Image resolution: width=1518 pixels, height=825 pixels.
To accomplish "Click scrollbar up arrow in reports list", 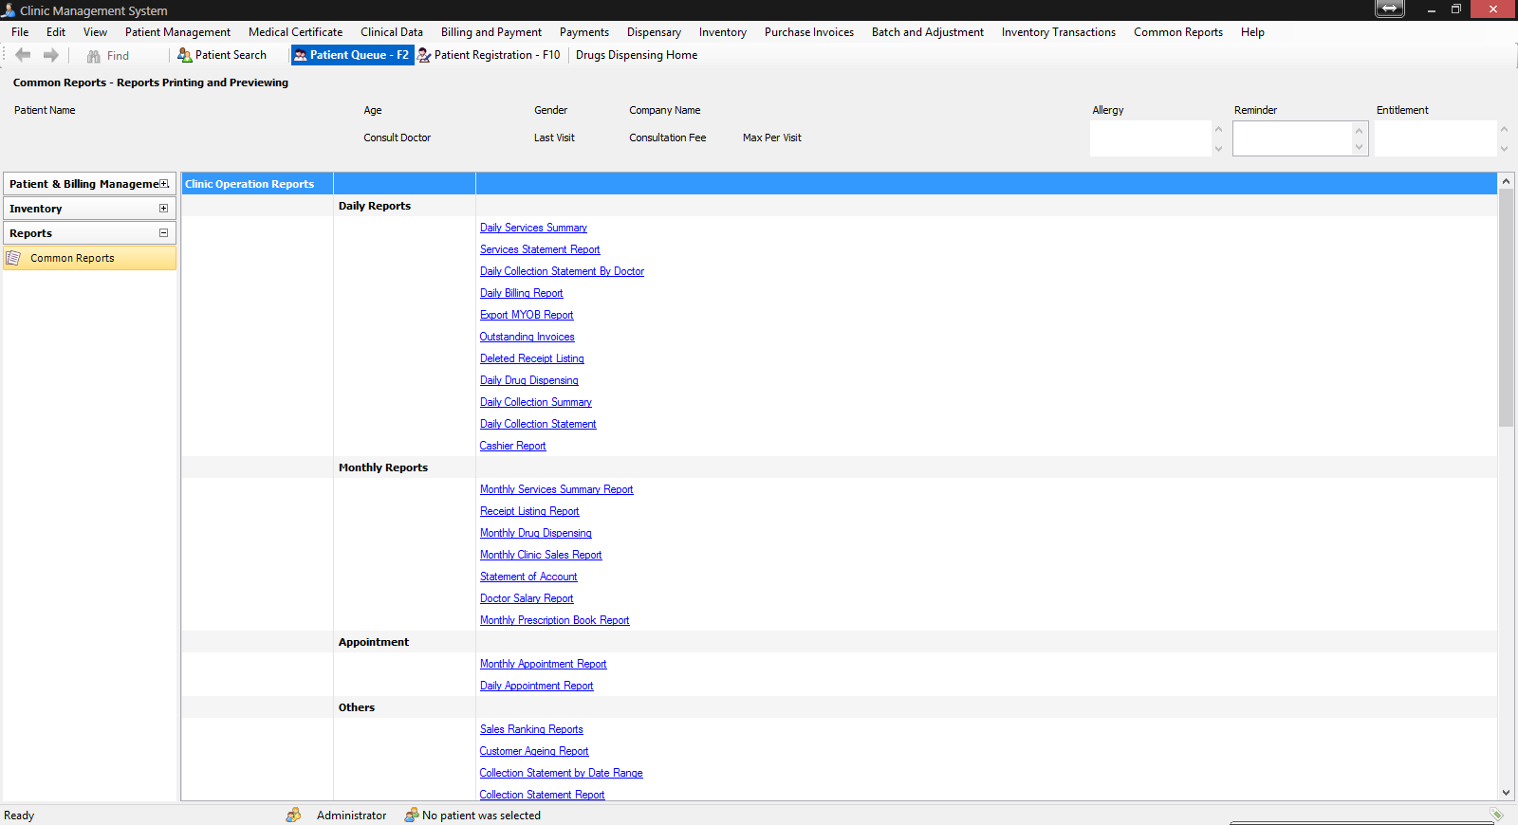I will 1506,180.
